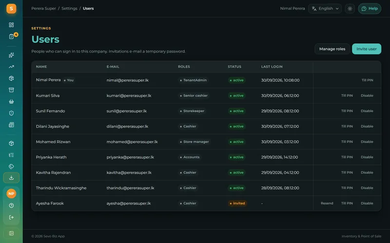Open the sparkles AI icon in the sidebar
This screenshot has height=243, width=390.
(11, 55)
